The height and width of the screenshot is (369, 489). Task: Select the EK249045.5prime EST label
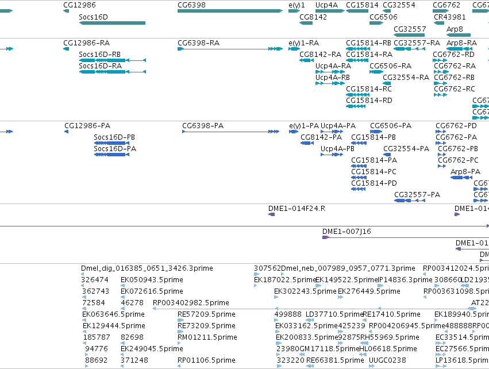point(152,349)
